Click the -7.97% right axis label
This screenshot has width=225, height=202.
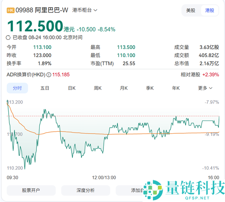pyautogui.click(x=212, y=102)
